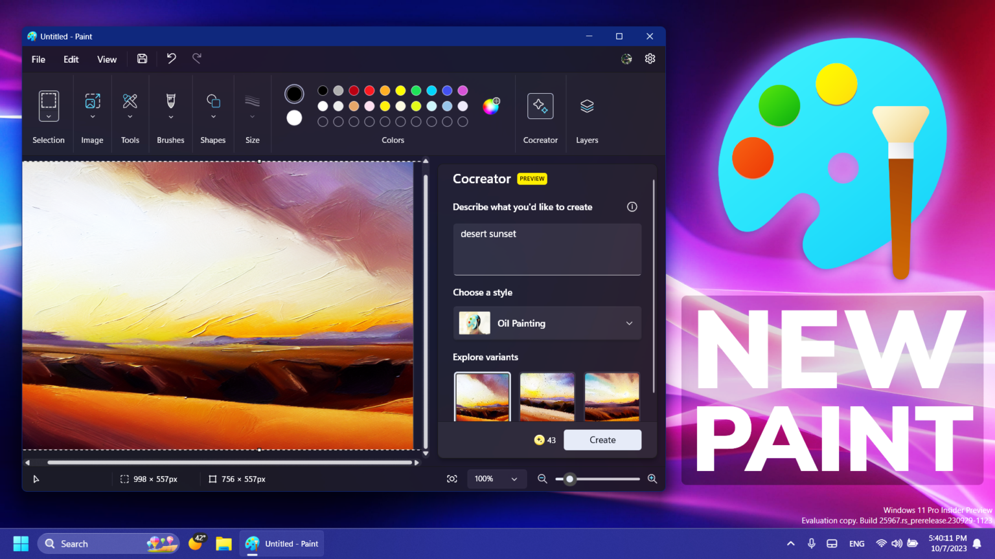Select the second Cocreator variant thumbnail
The image size is (995, 559).
click(x=547, y=397)
